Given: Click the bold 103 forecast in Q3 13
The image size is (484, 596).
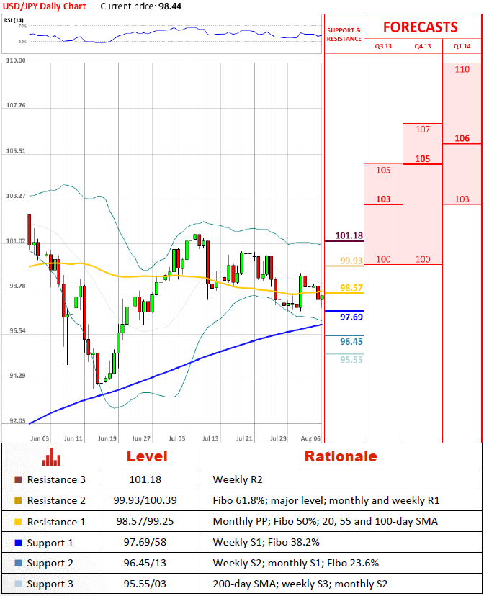Looking at the screenshot, I should click(x=383, y=199).
